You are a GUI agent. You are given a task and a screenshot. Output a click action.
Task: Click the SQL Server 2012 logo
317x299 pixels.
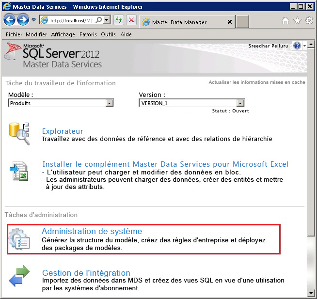point(52,55)
